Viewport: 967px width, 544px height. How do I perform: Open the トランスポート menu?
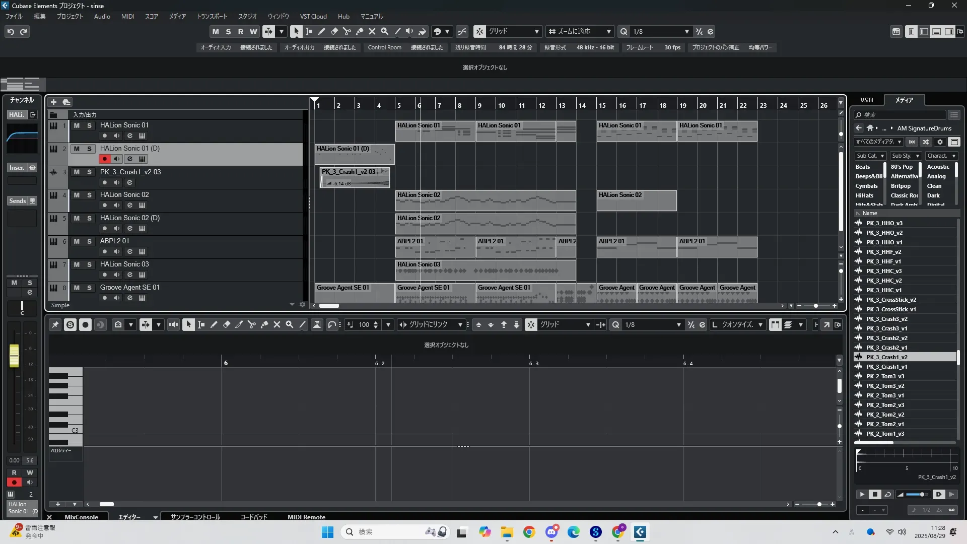point(212,17)
